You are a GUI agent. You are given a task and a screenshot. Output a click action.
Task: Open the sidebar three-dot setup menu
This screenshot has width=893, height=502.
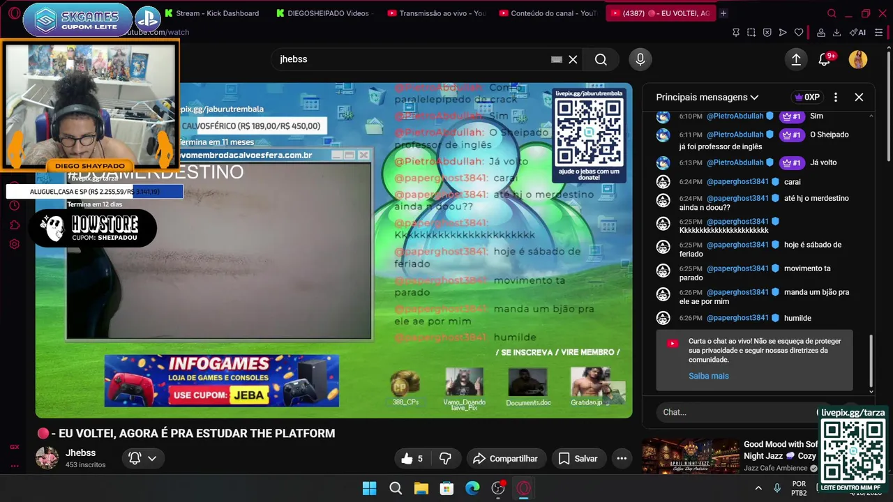[14, 466]
